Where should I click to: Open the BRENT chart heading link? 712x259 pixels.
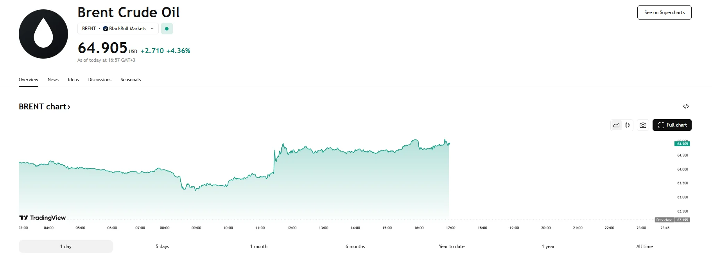point(45,107)
